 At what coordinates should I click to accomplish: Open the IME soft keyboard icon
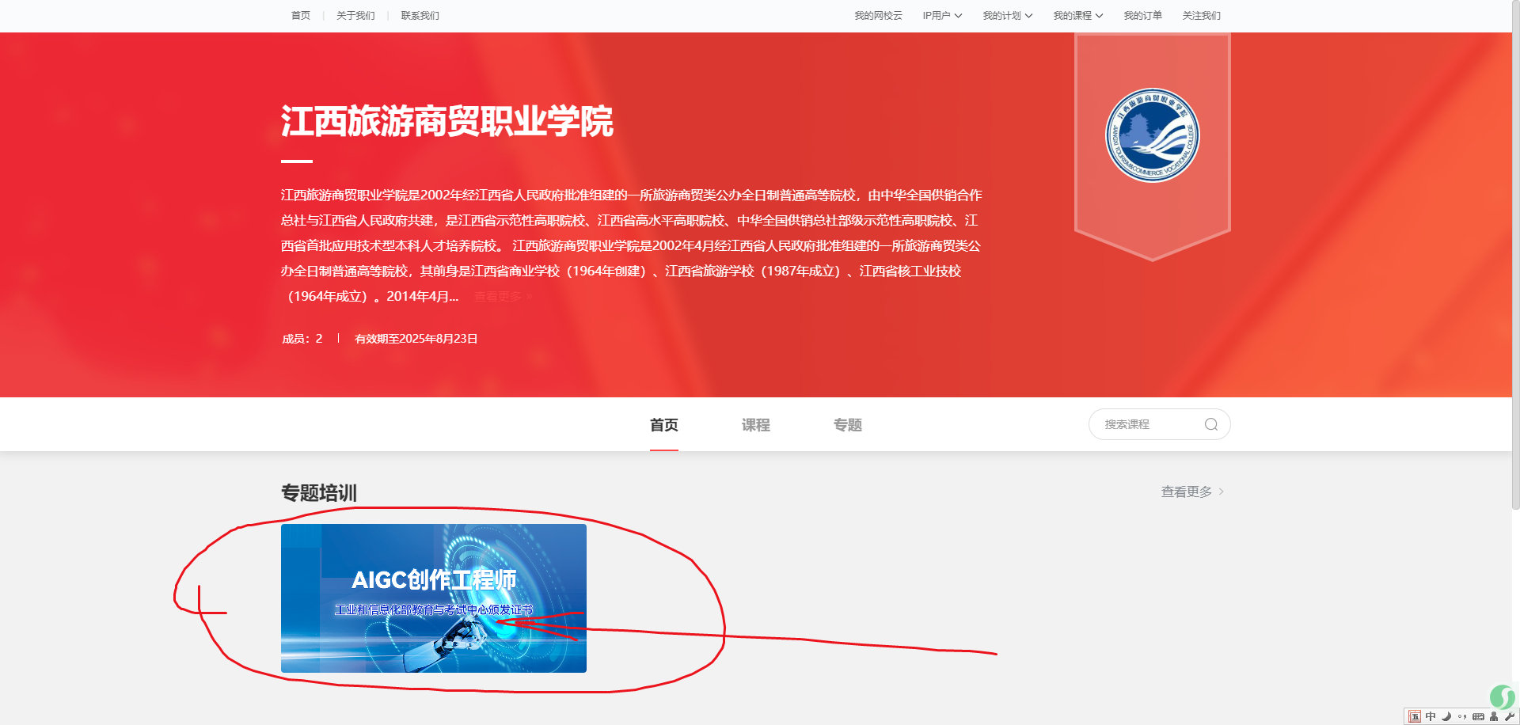1478,716
